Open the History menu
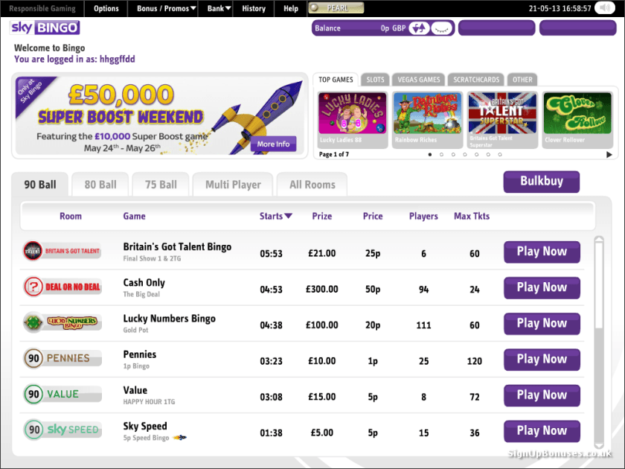 tap(254, 8)
